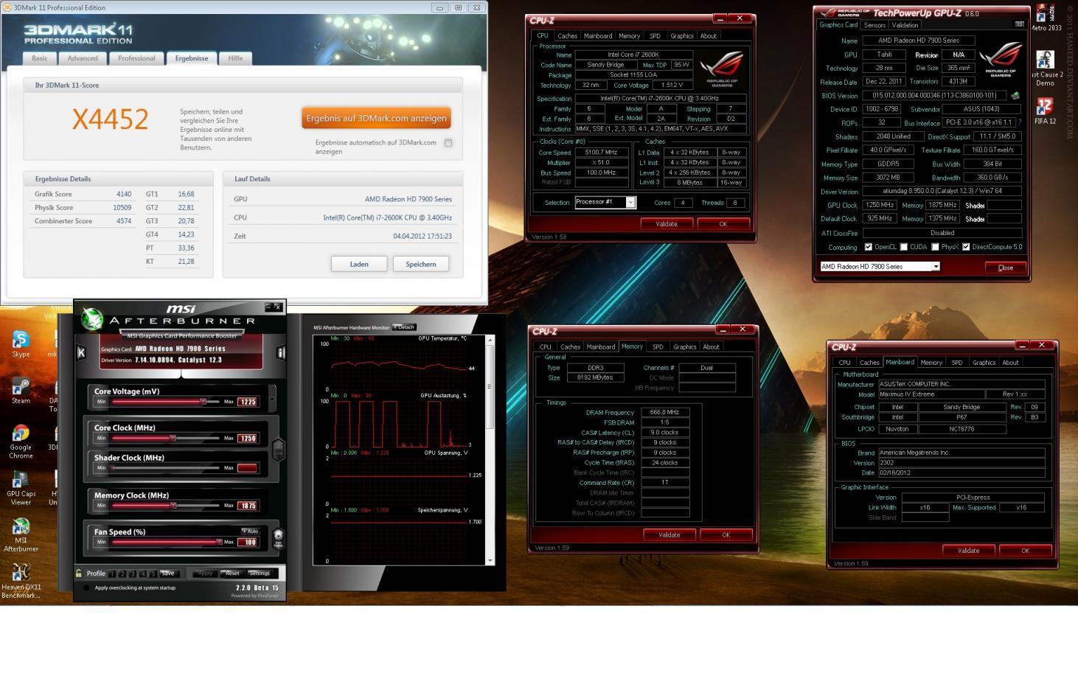
Task: Open Steam desktop shortcut
Action: coord(21,391)
